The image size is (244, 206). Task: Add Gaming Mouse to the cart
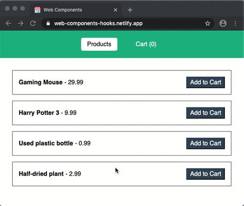click(205, 82)
